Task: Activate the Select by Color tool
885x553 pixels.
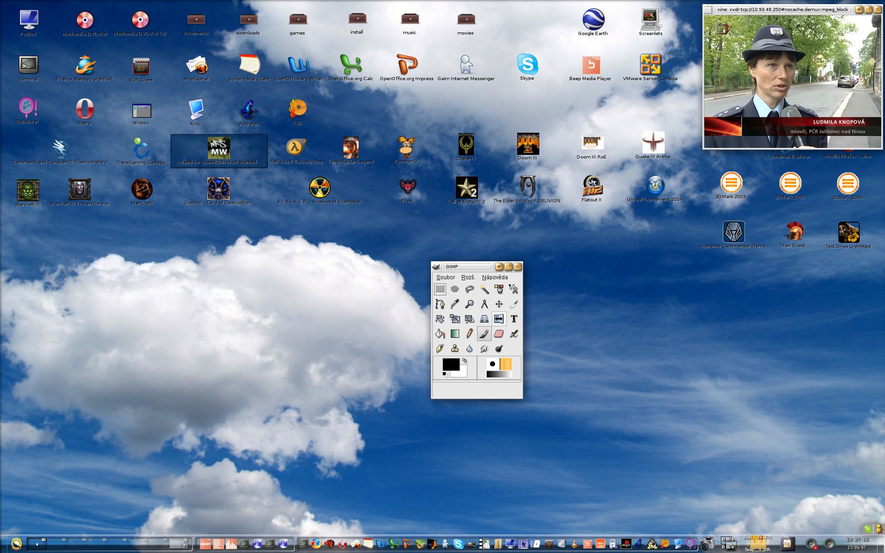Action: tap(499, 289)
